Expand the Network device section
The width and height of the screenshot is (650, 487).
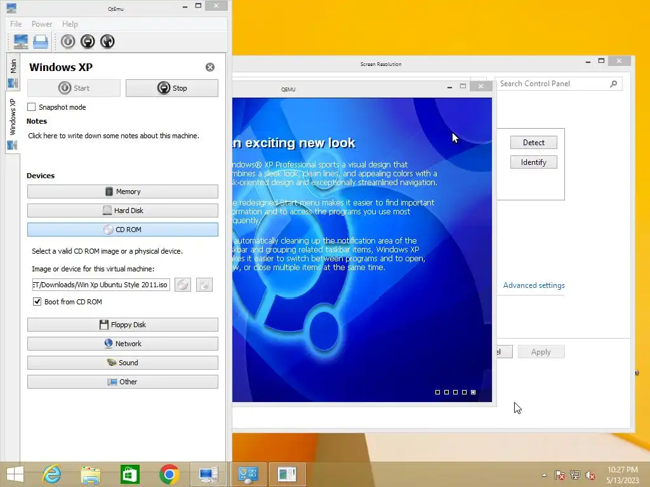tap(123, 344)
